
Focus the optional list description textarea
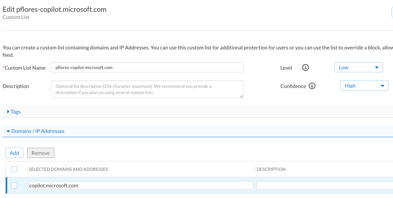click(x=147, y=89)
